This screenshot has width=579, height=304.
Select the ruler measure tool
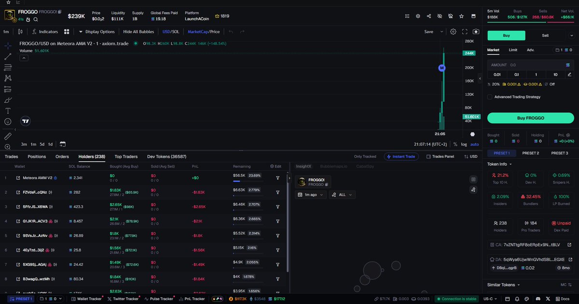click(x=8, y=136)
